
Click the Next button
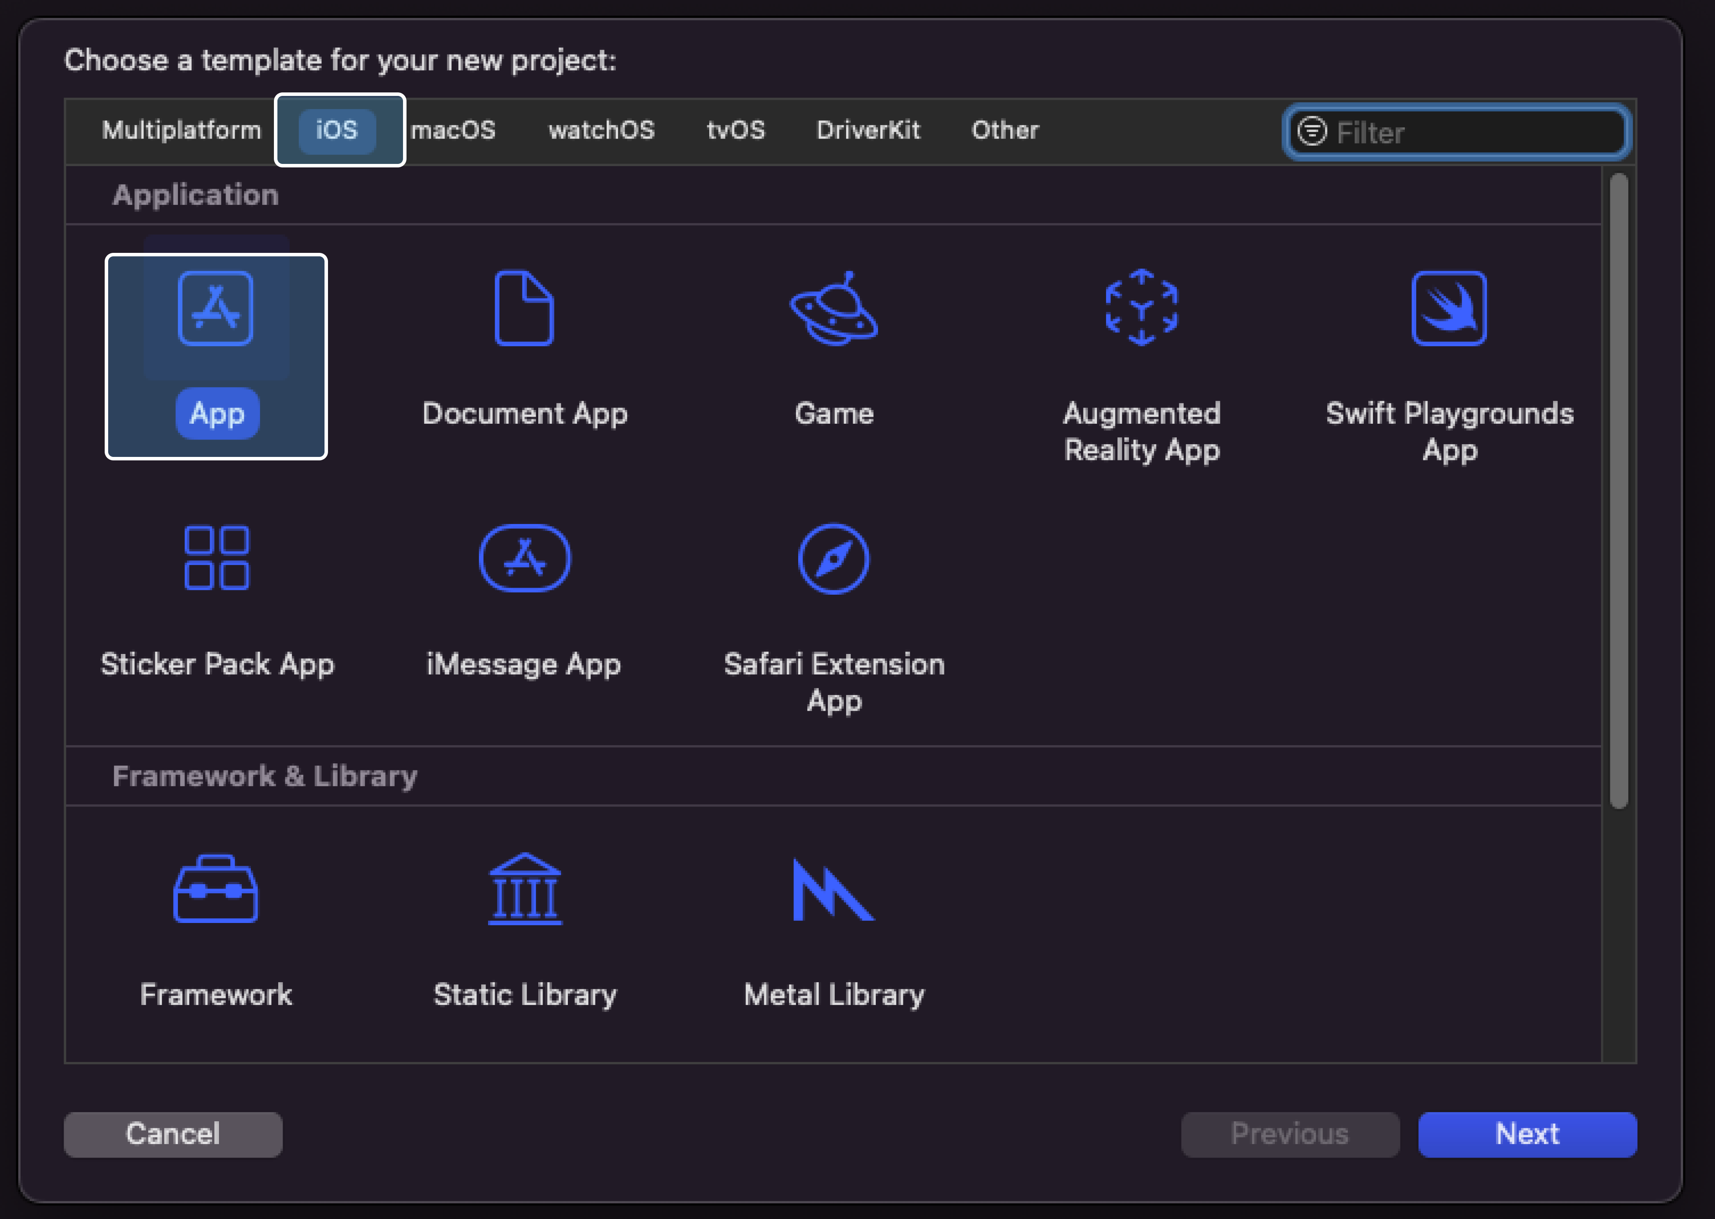point(1527,1134)
